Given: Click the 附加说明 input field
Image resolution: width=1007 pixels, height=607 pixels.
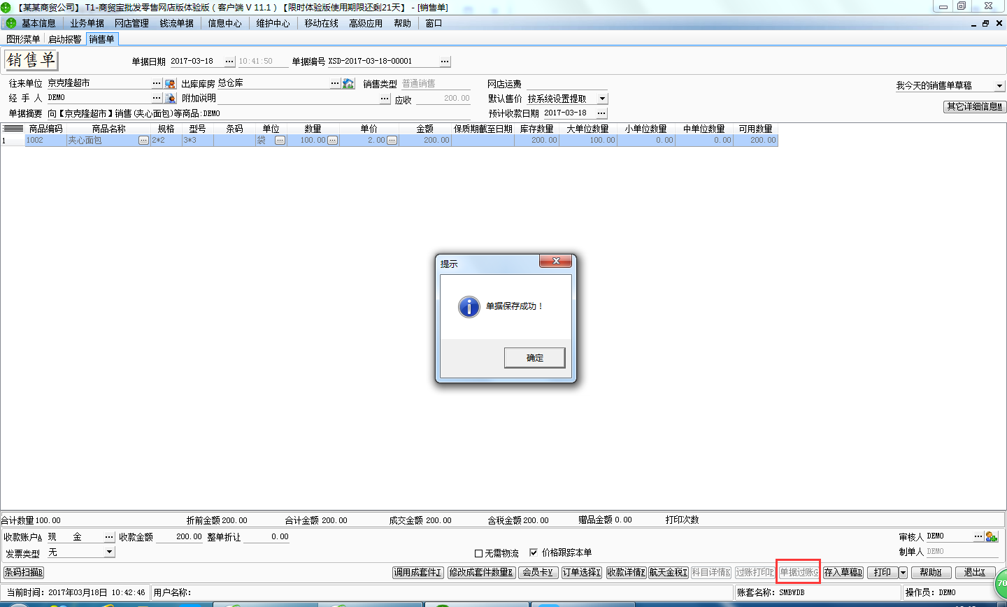Looking at the screenshot, I should click(x=298, y=99).
